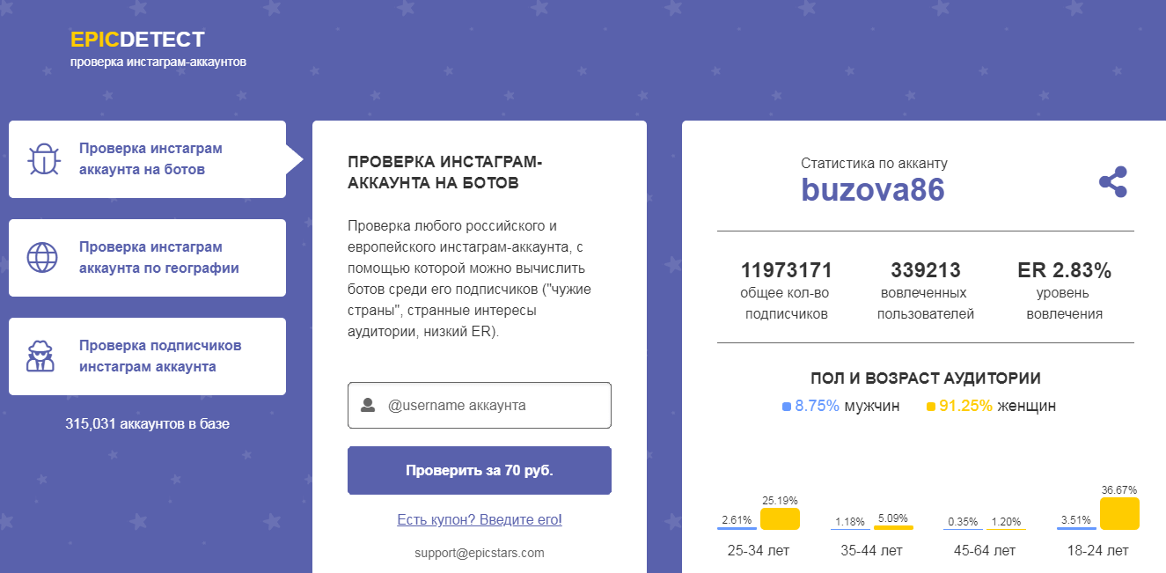Click the yellow 36.67% bar for 18-24
Image resolution: width=1166 pixels, height=573 pixels.
click(x=1119, y=514)
